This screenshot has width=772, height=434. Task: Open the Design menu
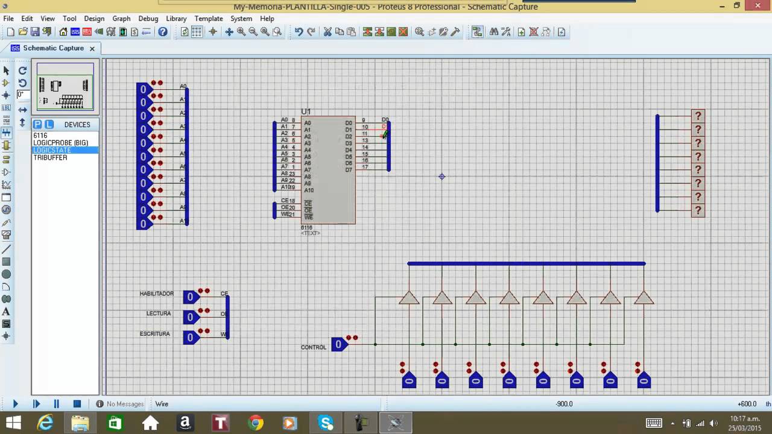click(x=94, y=19)
